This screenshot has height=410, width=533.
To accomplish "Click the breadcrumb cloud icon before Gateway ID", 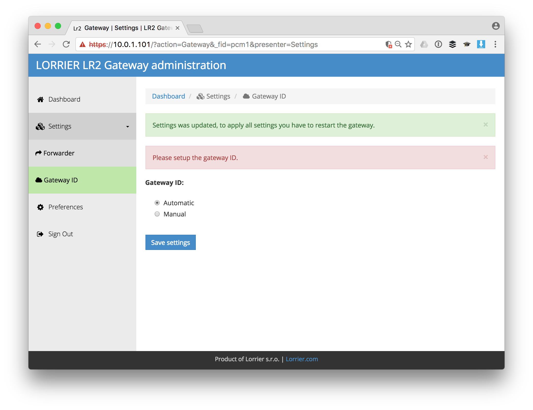I will click(x=246, y=96).
